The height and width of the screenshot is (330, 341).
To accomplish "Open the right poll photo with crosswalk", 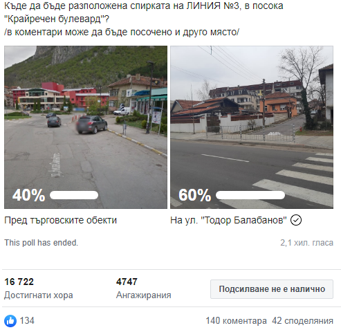I will (252, 127).
